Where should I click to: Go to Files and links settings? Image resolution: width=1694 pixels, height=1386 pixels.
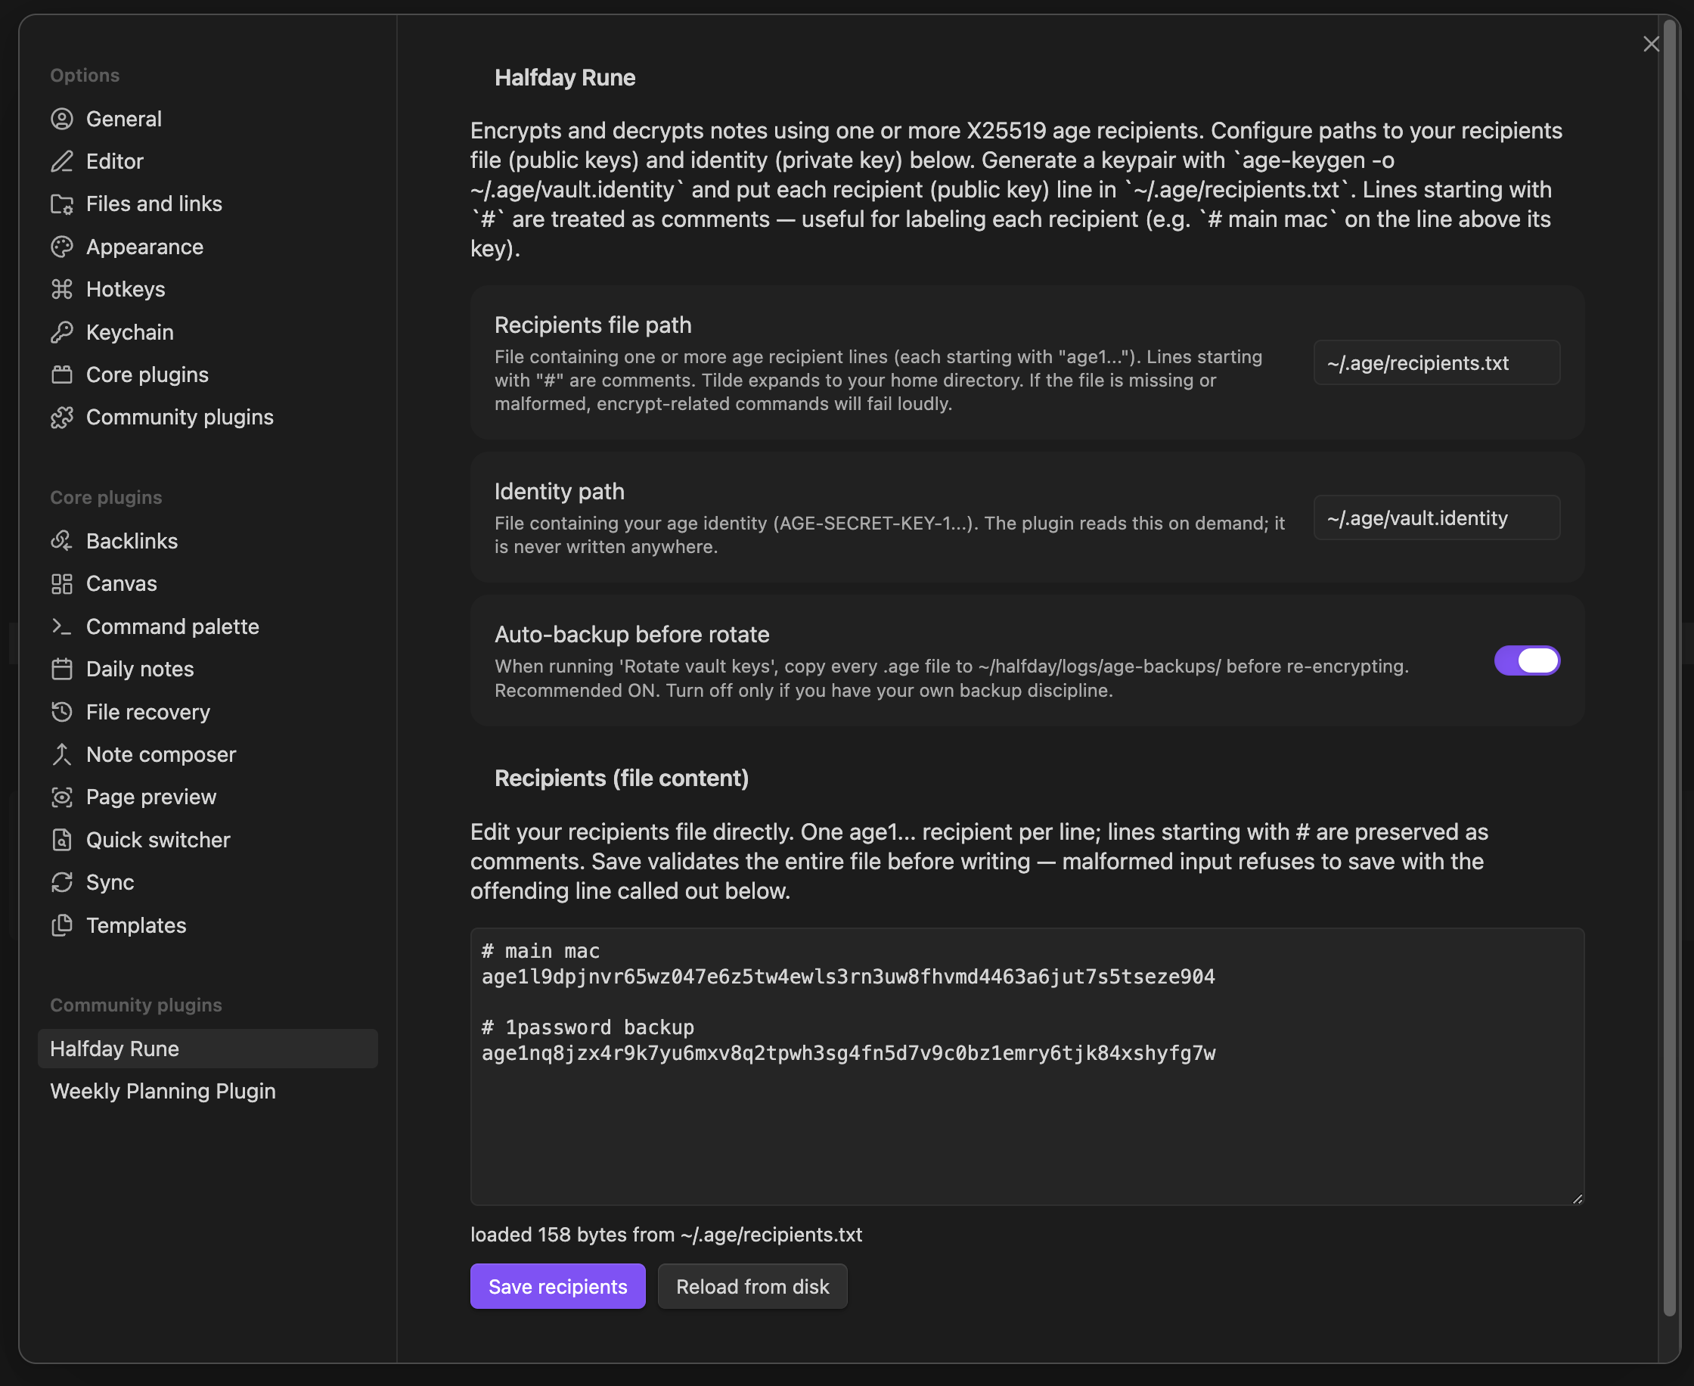pos(207,204)
